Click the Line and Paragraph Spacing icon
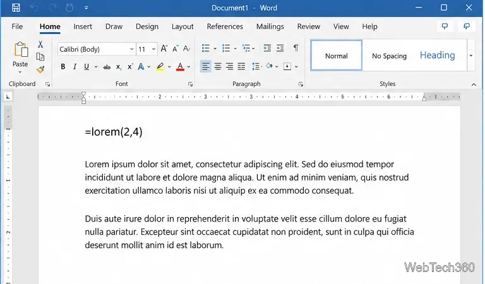Image resolution: width=485 pixels, height=284 pixels. (256, 66)
